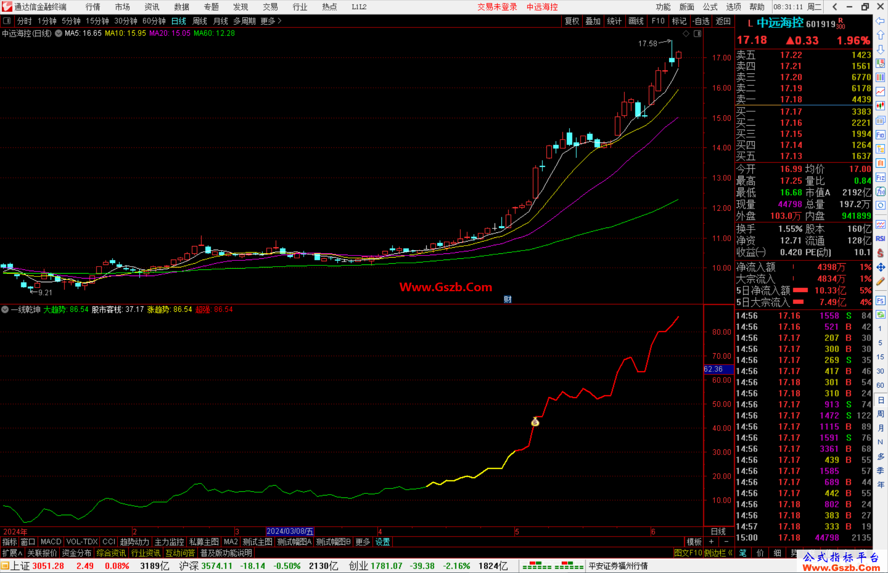Image resolution: width=888 pixels, height=573 pixels.
Task: Click the 2024/03/08 date marker on the timeline
Action: click(x=290, y=532)
